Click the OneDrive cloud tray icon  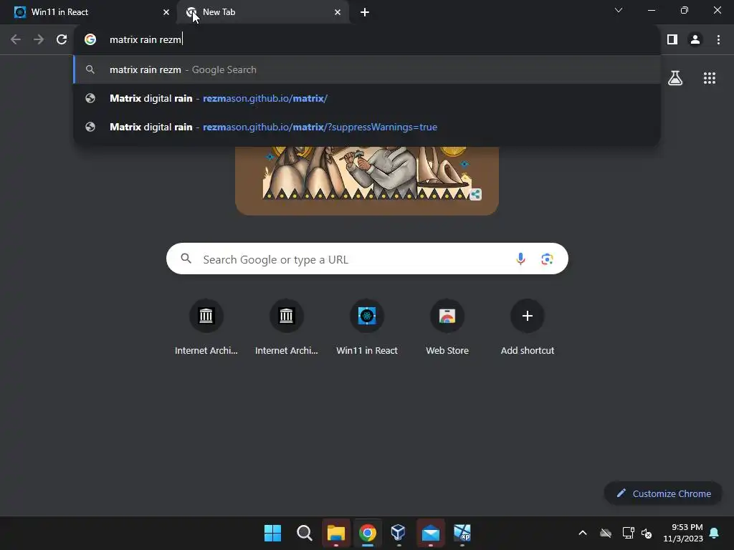[606, 533]
